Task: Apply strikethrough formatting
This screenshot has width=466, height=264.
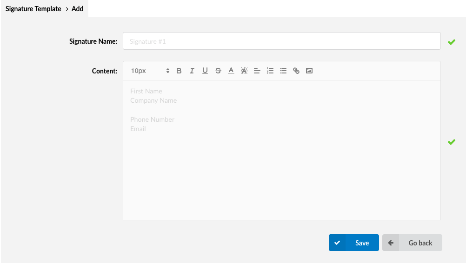Action: pyautogui.click(x=218, y=71)
